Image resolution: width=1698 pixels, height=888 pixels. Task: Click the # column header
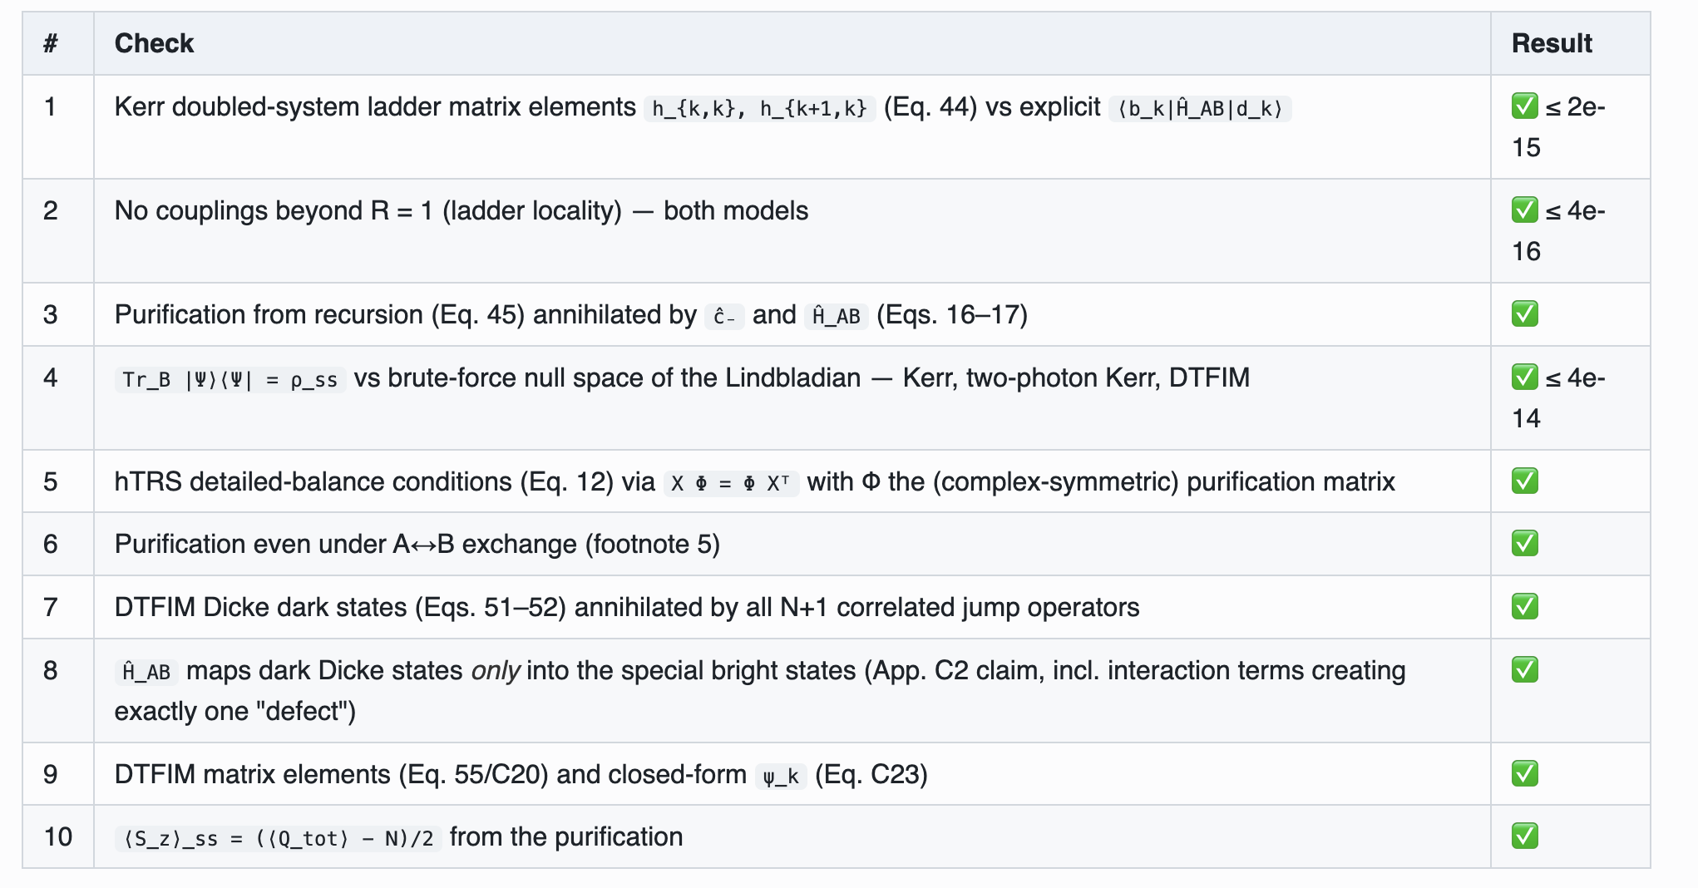click(51, 43)
